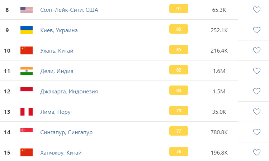Click the heart next to Дели, Индия
The image size is (269, 161).
(x=257, y=71)
